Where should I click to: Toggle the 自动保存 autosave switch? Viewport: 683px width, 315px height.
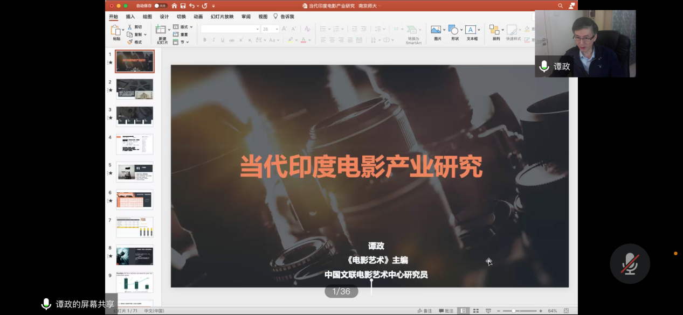(160, 6)
